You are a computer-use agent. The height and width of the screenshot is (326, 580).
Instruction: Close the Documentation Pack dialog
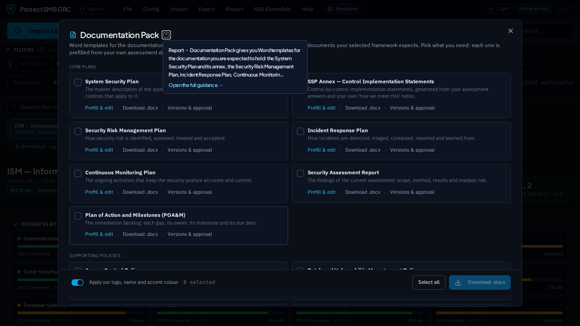pos(511,31)
